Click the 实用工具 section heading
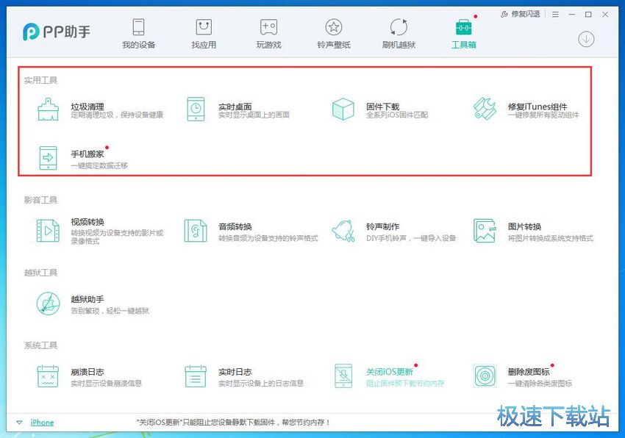Screen dimensions: 625x438 (40, 80)
